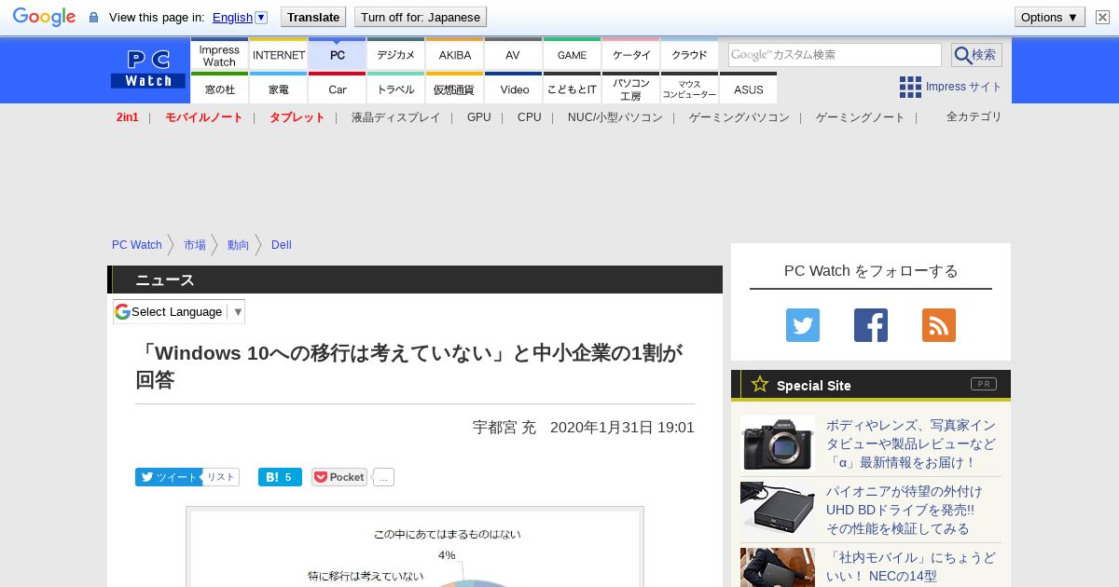This screenshot has height=587, width=1119.
Task: Open Pioneer UHD BD drive article link
Action: 904,510
